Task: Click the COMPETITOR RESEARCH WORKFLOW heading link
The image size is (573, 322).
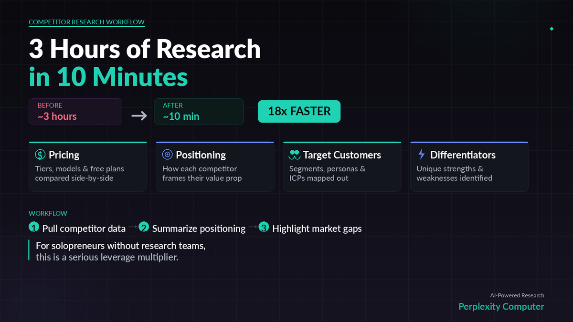Action: coord(86,22)
